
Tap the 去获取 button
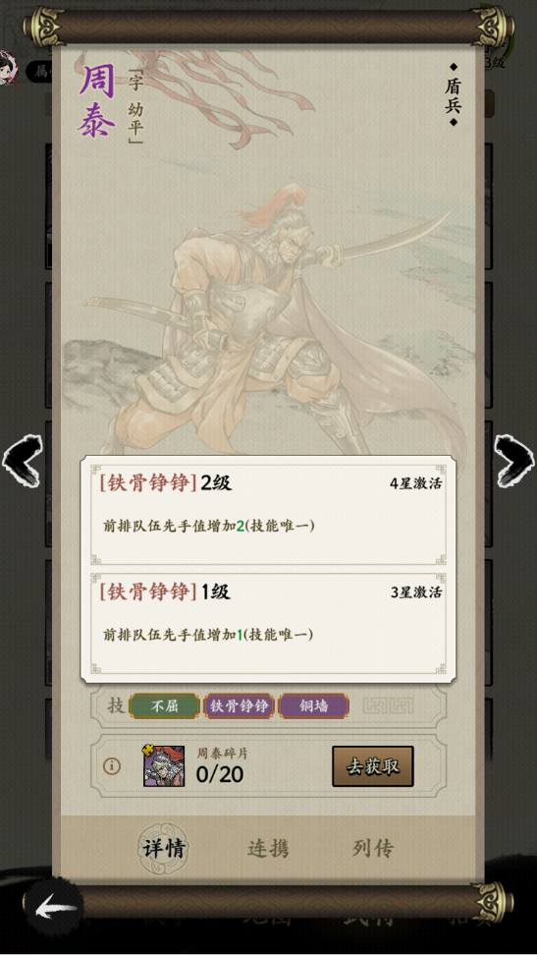[373, 766]
